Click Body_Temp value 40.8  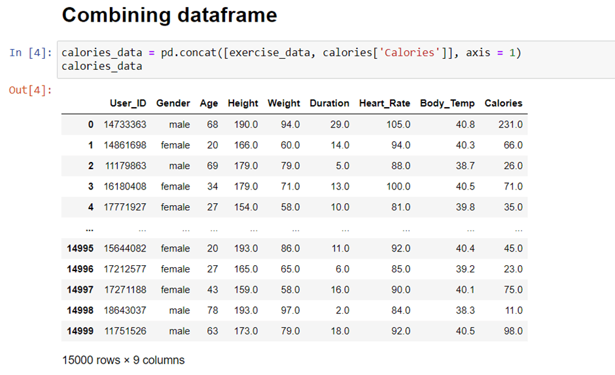coord(465,125)
